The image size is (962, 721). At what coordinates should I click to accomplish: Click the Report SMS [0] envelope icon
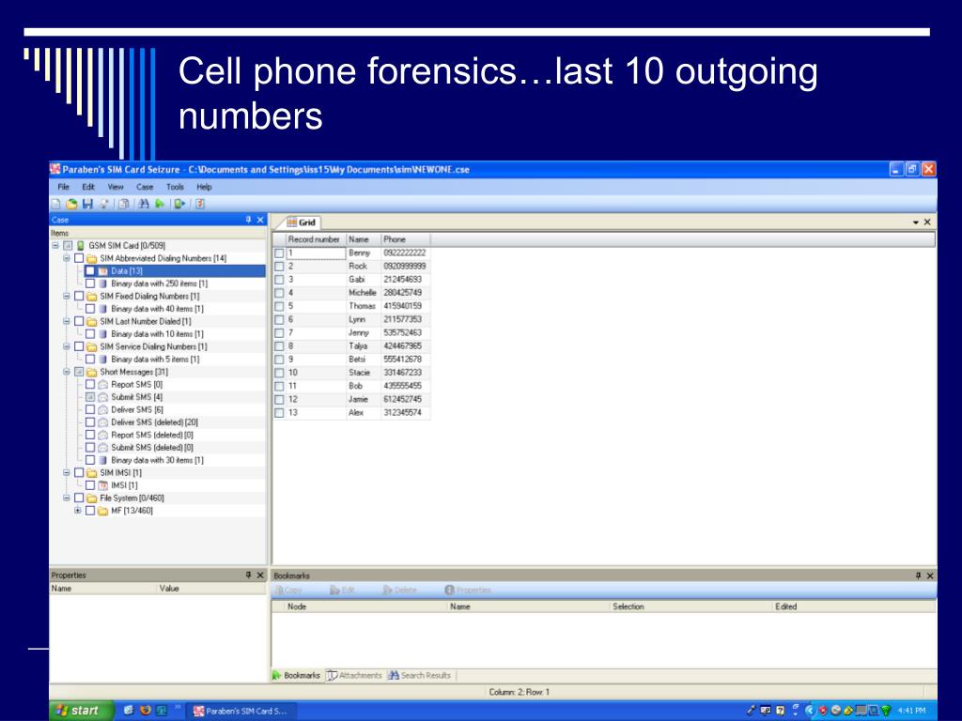[103, 384]
